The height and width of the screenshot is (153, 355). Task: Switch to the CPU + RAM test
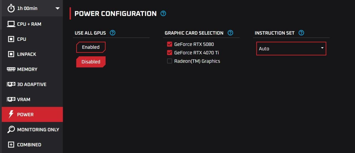(x=29, y=24)
